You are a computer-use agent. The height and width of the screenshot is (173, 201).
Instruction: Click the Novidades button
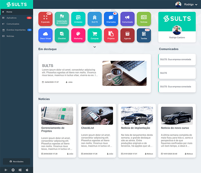(x=17, y=161)
